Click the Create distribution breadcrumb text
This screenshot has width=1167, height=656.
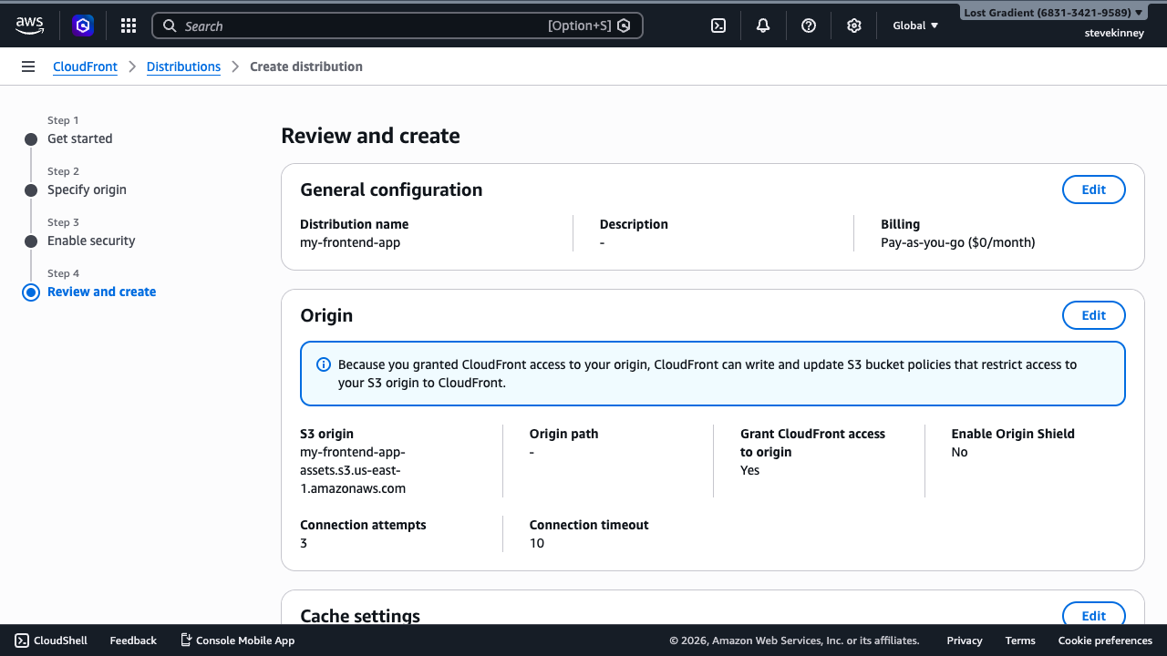(306, 67)
